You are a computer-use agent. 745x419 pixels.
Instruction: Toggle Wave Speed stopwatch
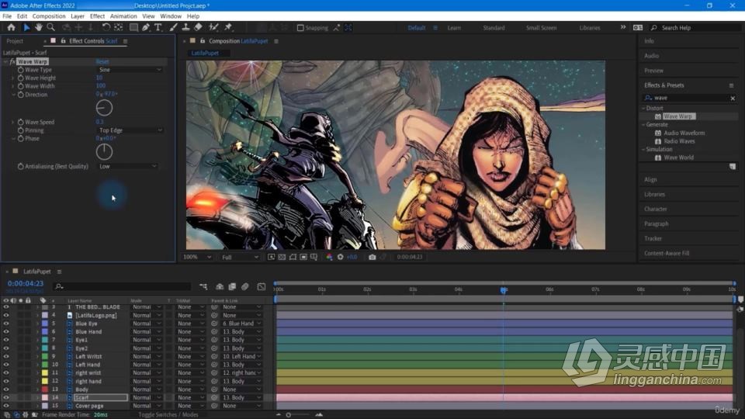[x=20, y=122]
